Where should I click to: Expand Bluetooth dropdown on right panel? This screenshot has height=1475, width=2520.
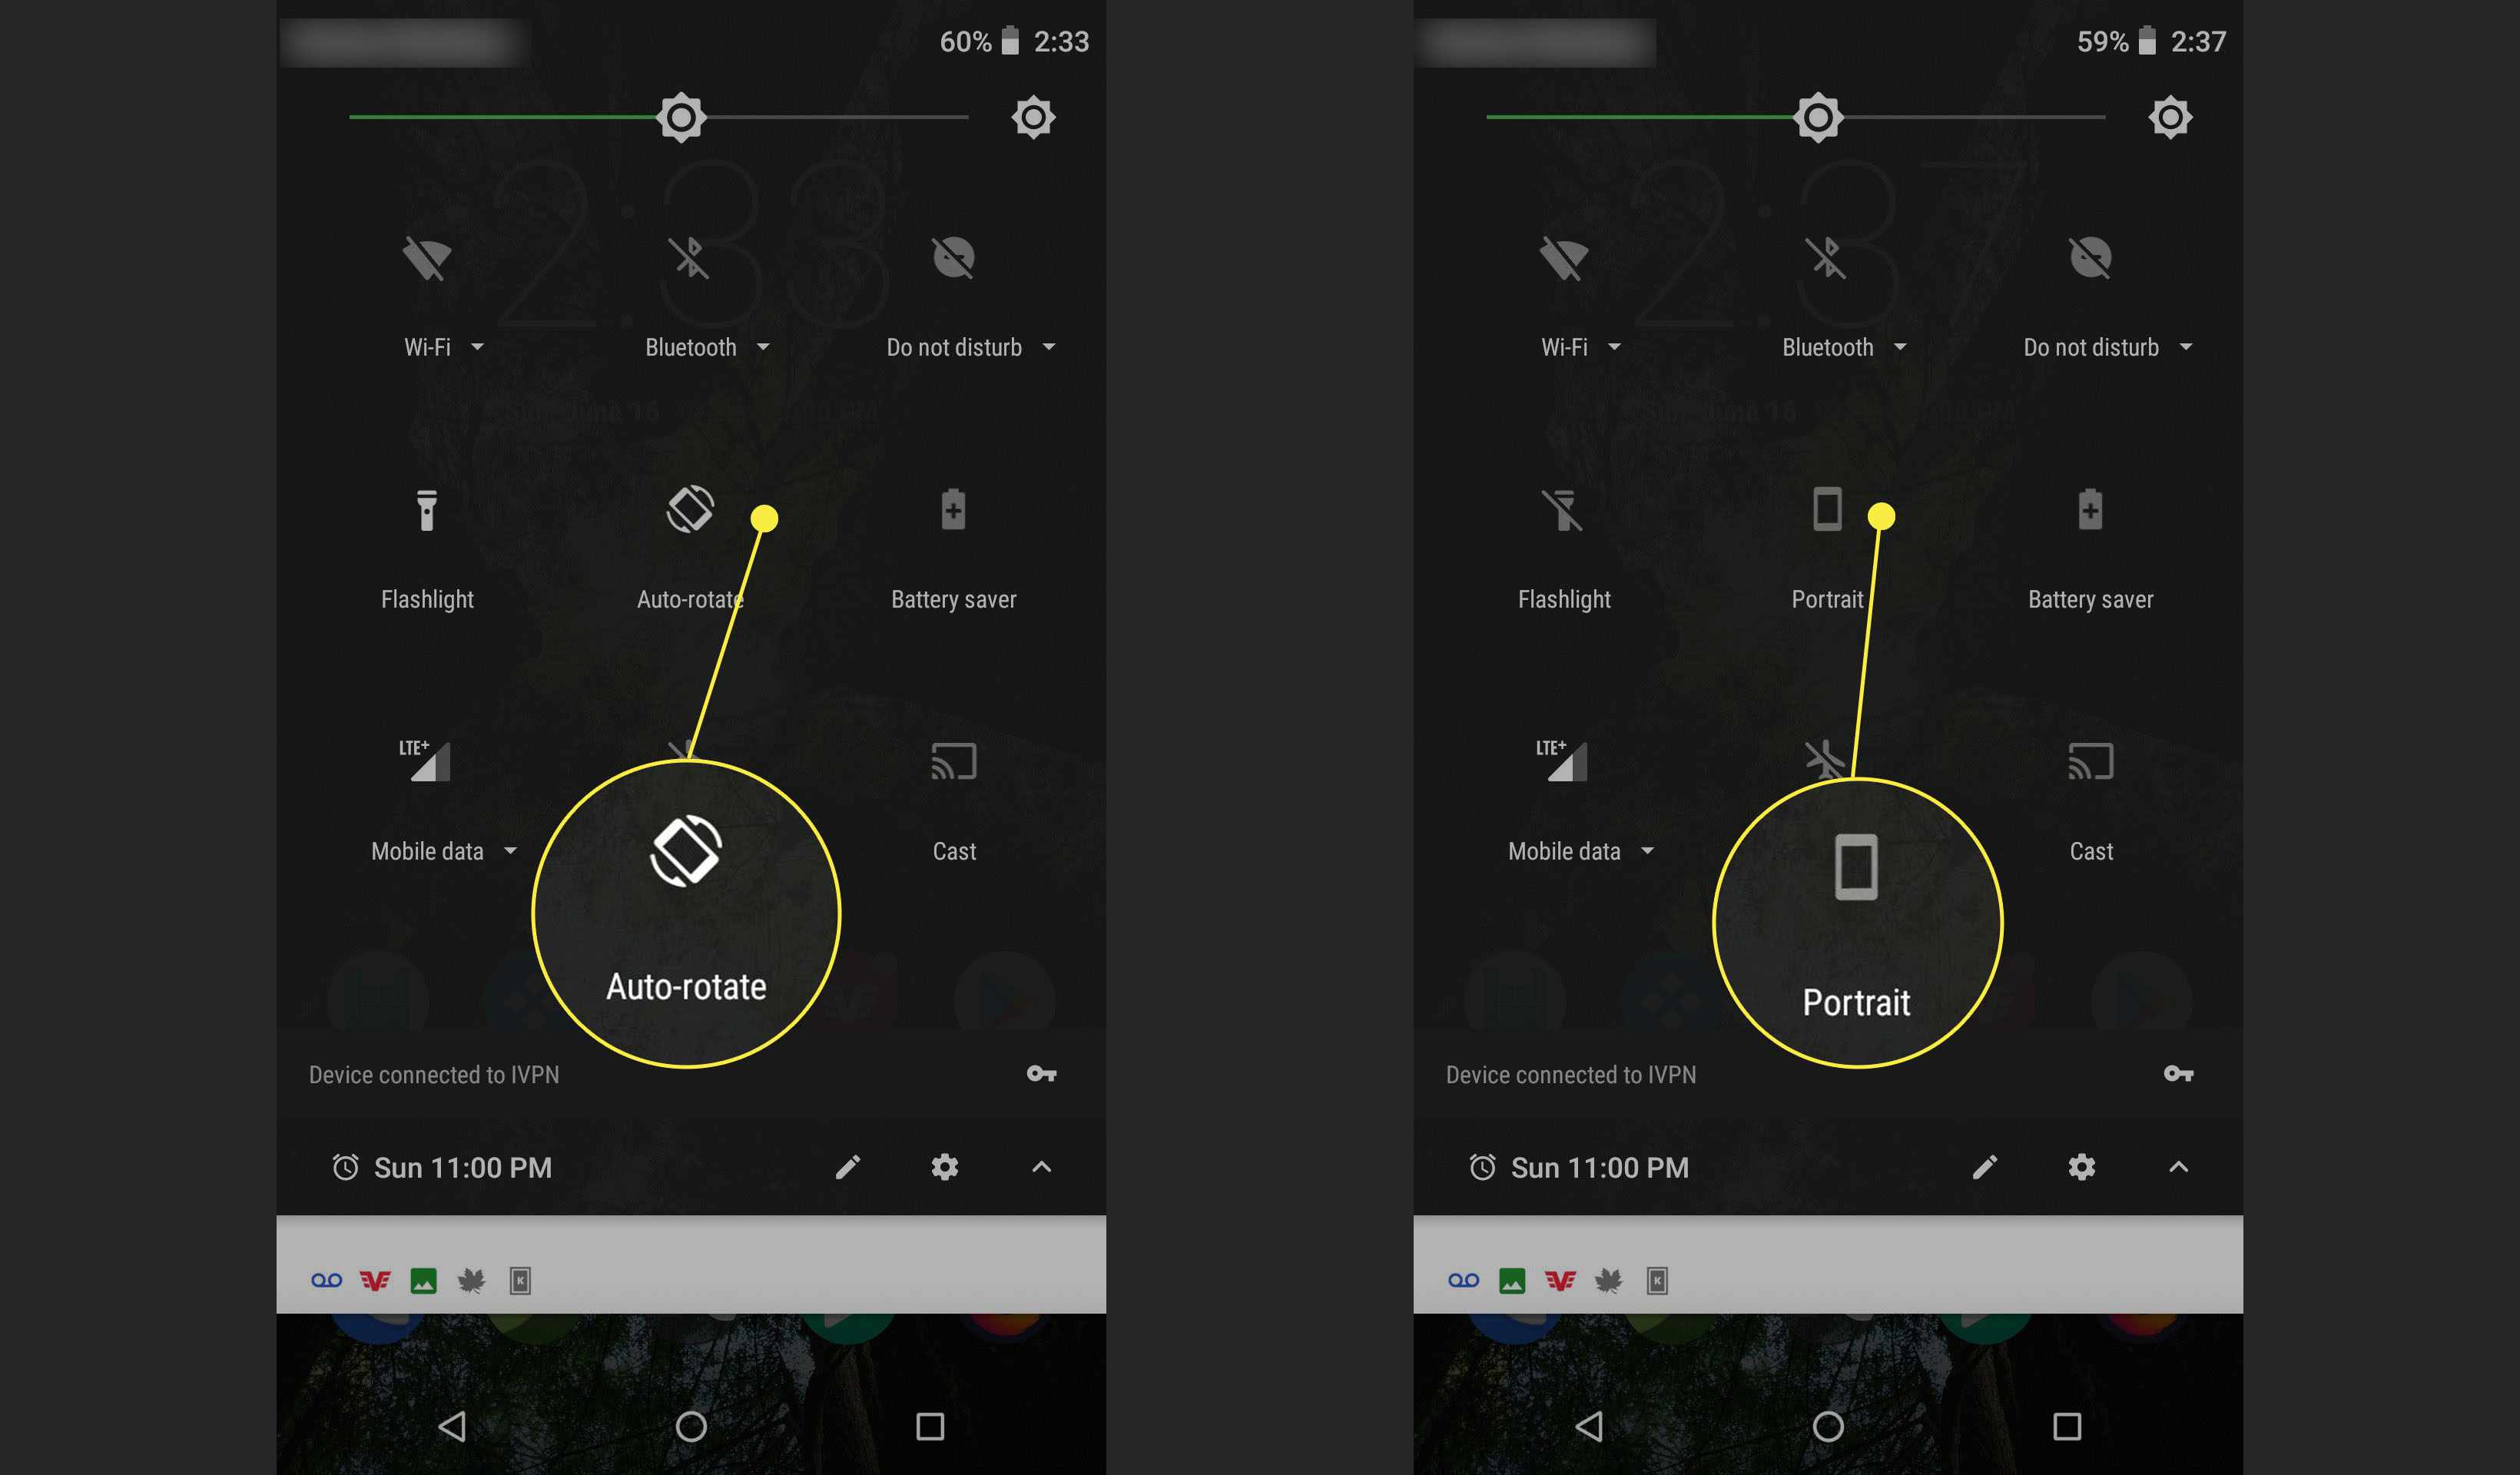tap(1902, 346)
